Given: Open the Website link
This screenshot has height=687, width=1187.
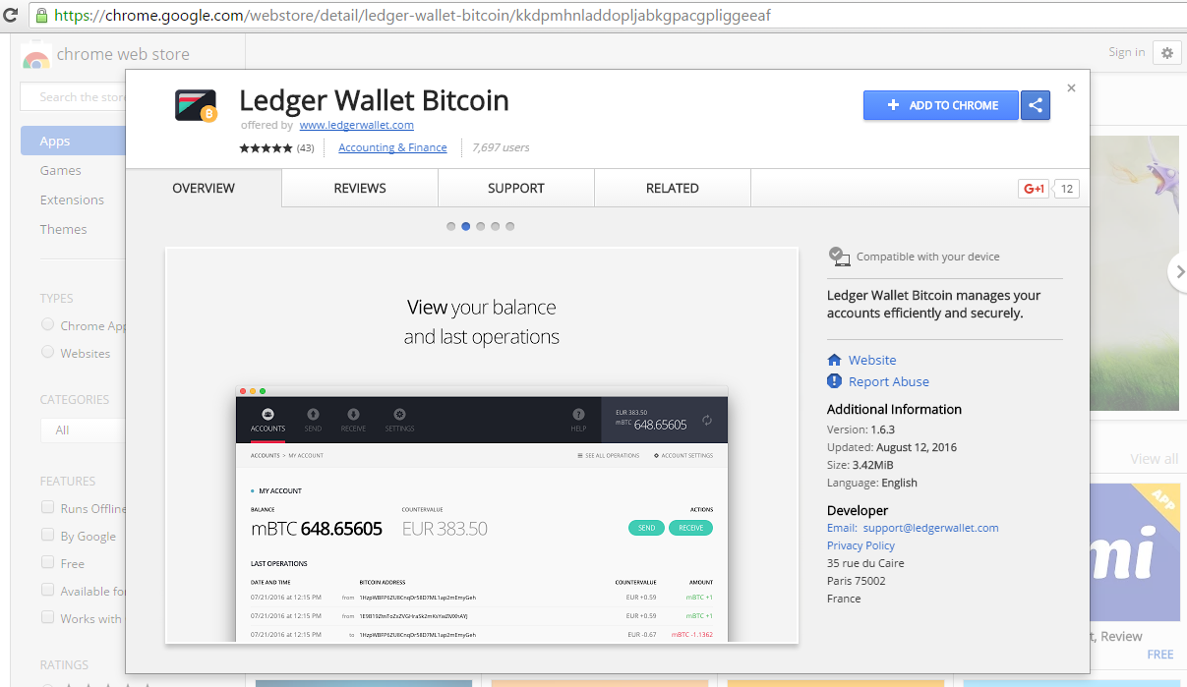Looking at the screenshot, I should click(x=872, y=360).
